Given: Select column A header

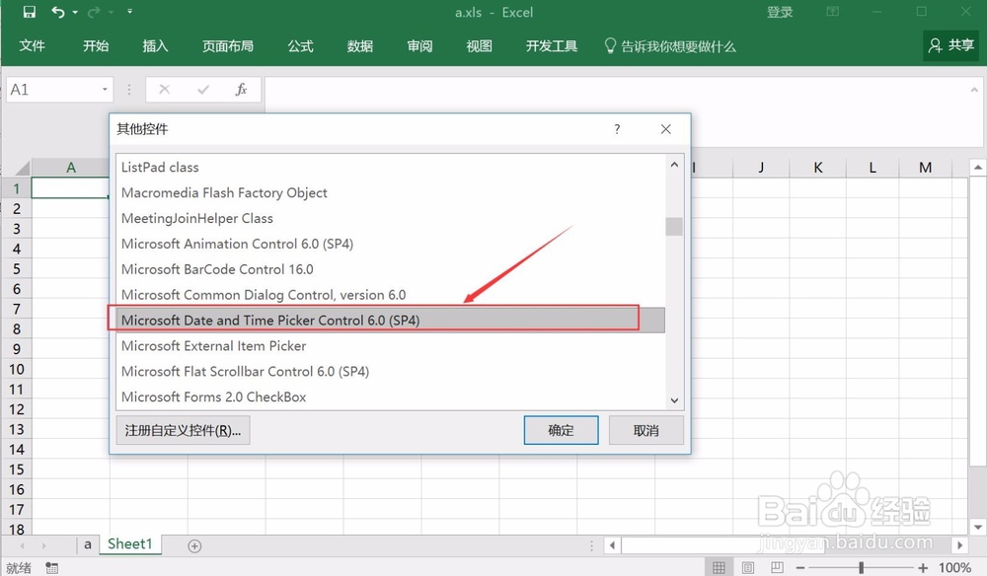Looking at the screenshot, I should (x=70, y=168).
